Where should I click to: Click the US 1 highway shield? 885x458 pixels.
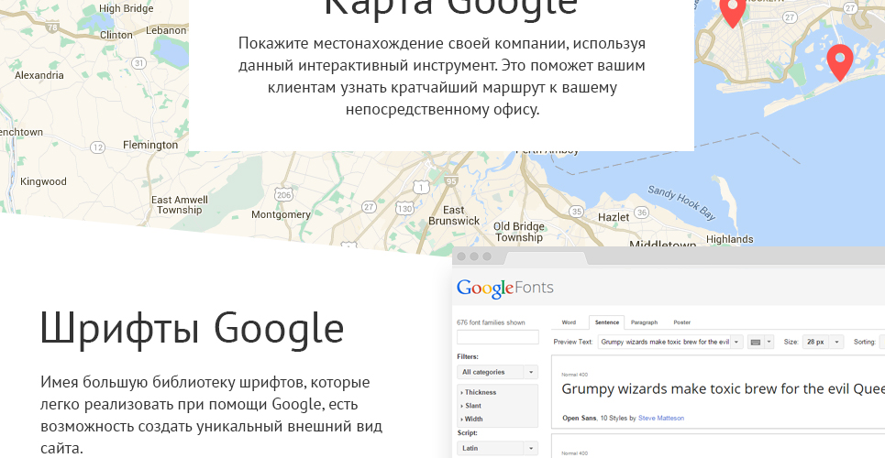420,187
